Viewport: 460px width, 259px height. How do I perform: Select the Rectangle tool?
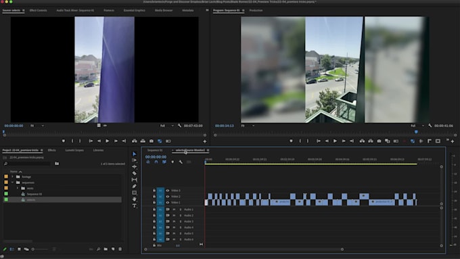tap(135, 193)
